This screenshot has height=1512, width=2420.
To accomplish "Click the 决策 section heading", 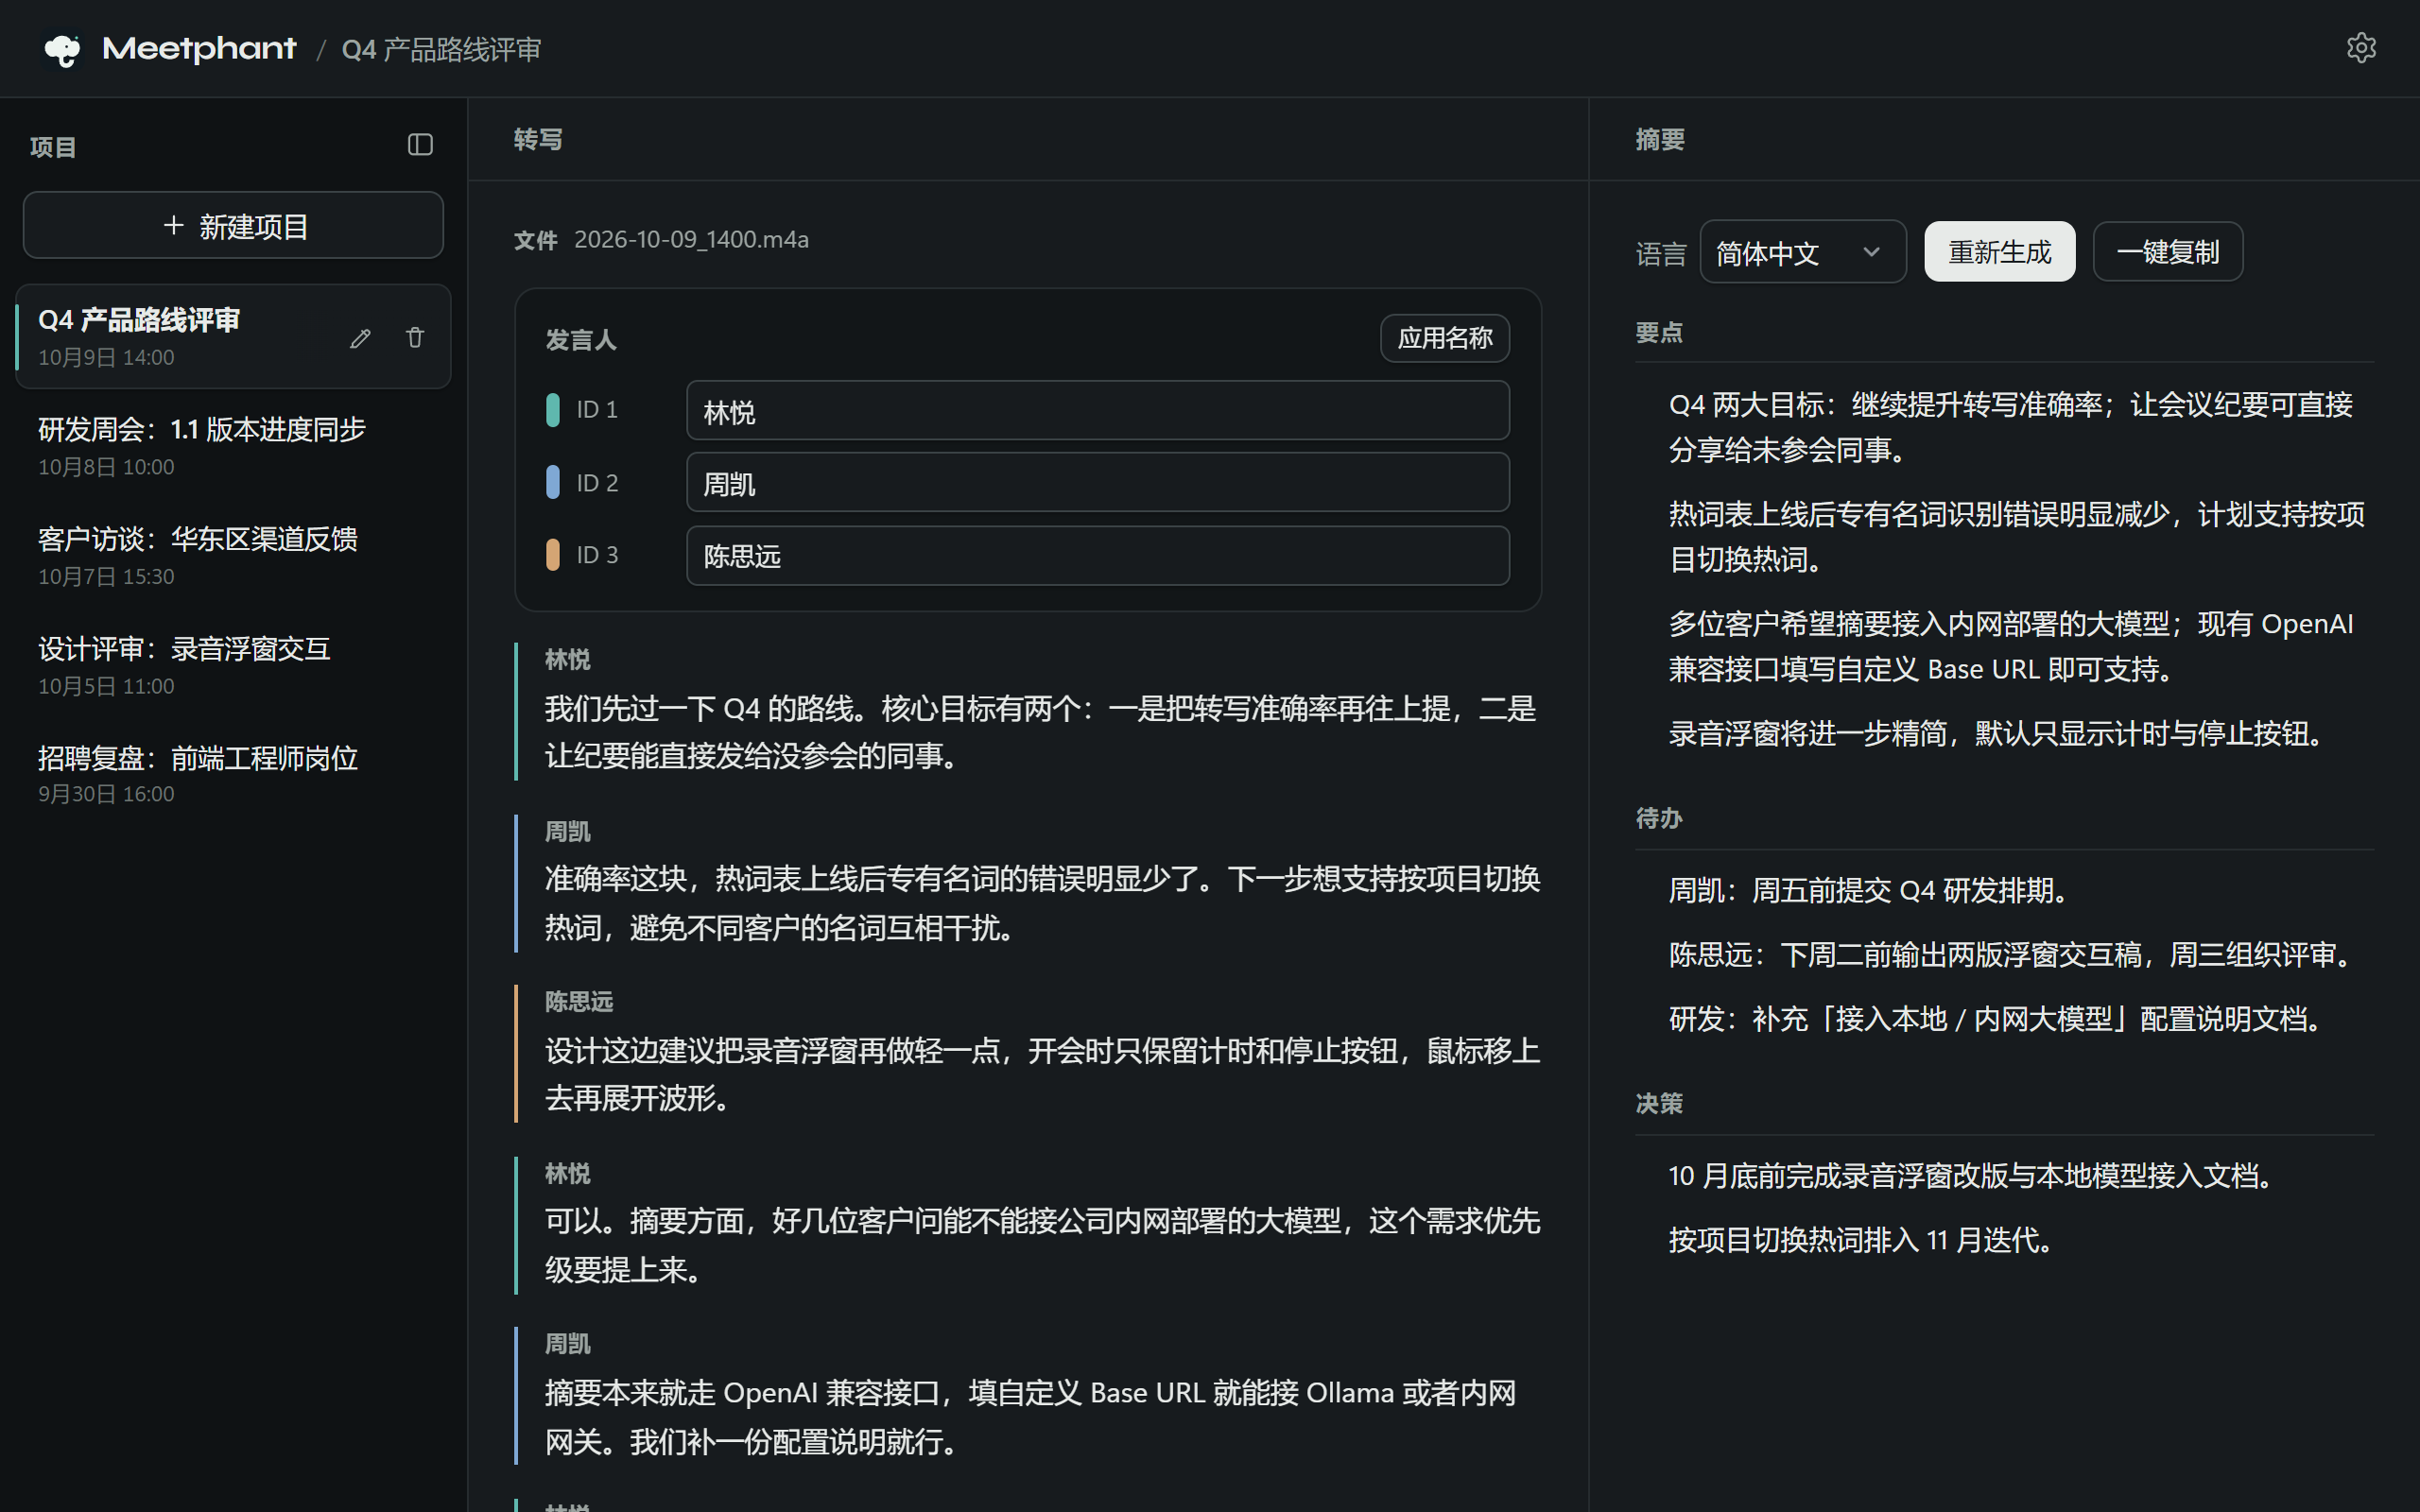I will tap(1659, 1103).
